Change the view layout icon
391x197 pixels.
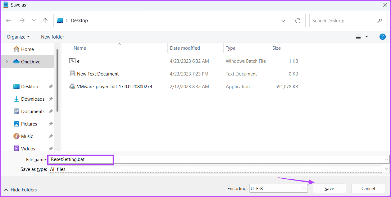[x=358, y=37]
